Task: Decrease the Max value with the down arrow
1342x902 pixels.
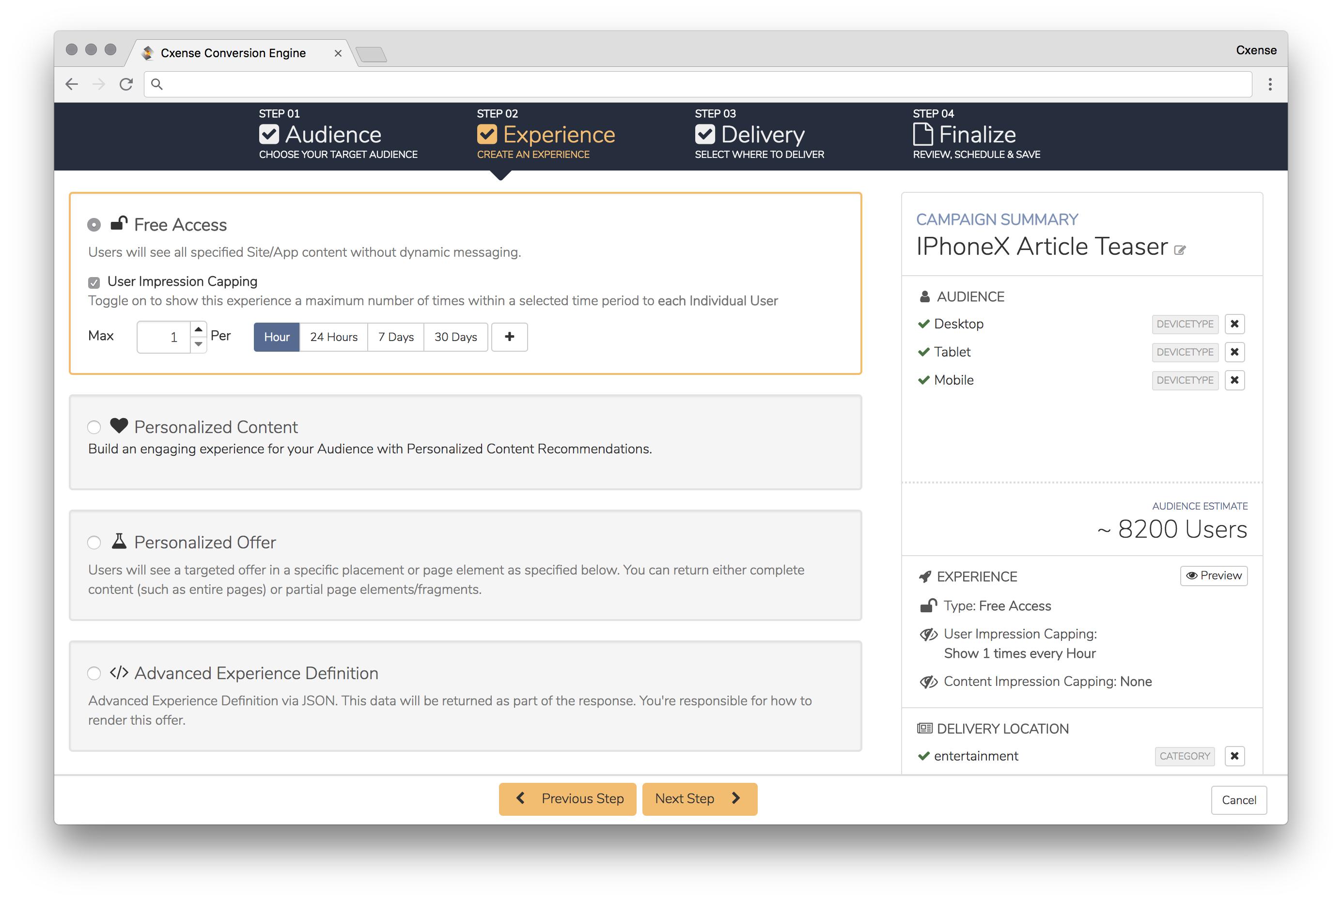Action: (199, 344)
